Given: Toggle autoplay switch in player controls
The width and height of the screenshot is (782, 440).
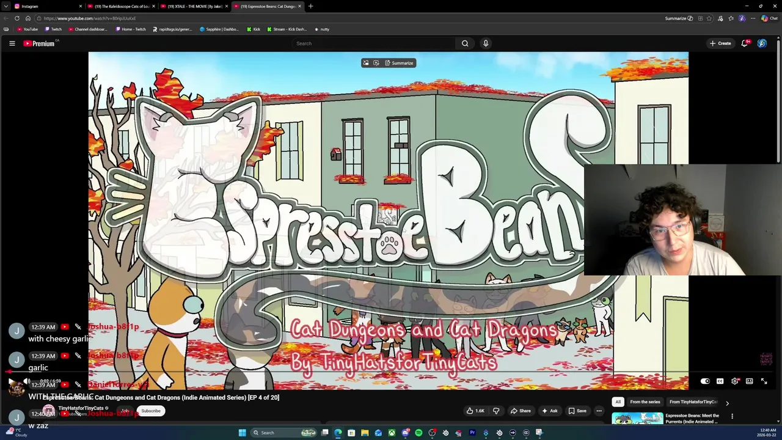Looking at the screenshot, I should coord(705,381).
